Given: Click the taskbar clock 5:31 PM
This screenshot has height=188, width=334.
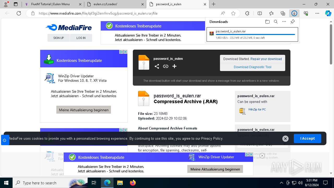Looking at the screenshot, I should 312,183.
